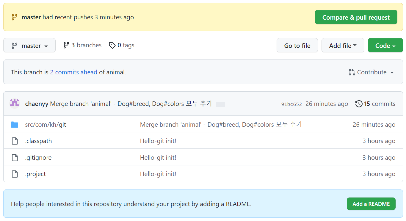Open the master branch dropdown
The height and width of the screenshot is (221, 406).
(29, 46)
